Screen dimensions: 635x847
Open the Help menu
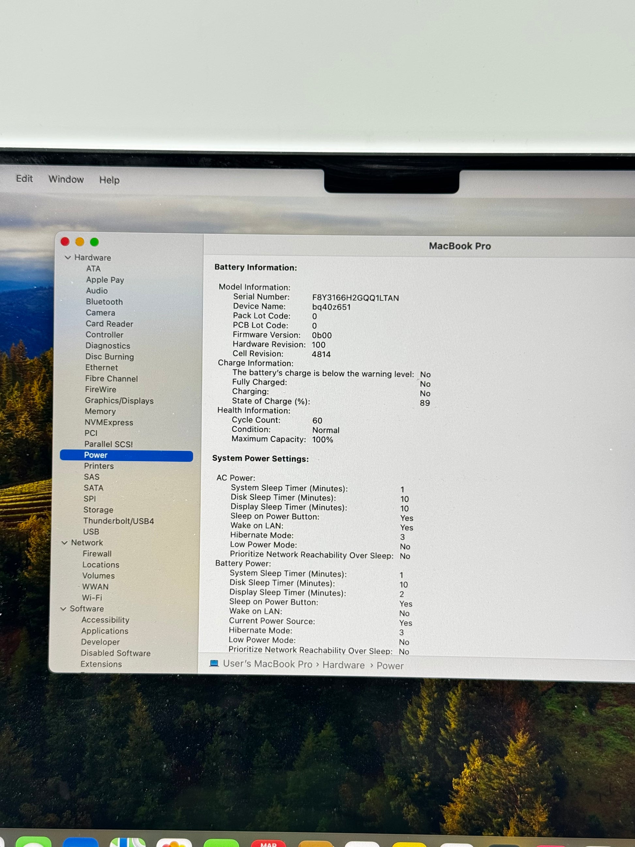(109, 180)
